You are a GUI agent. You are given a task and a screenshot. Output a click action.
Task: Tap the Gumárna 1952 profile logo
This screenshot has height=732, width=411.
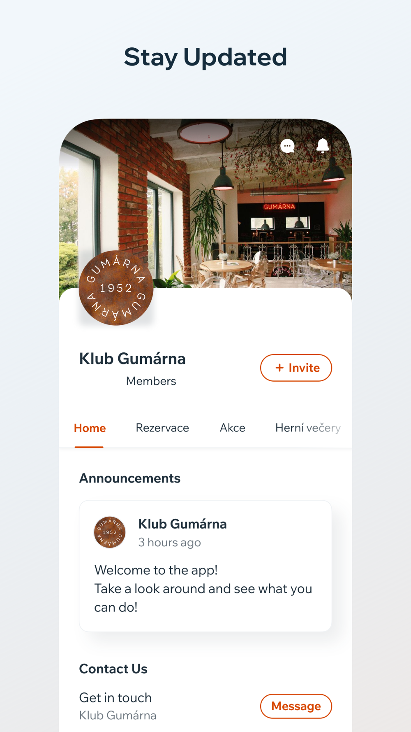tap(116, 288)
